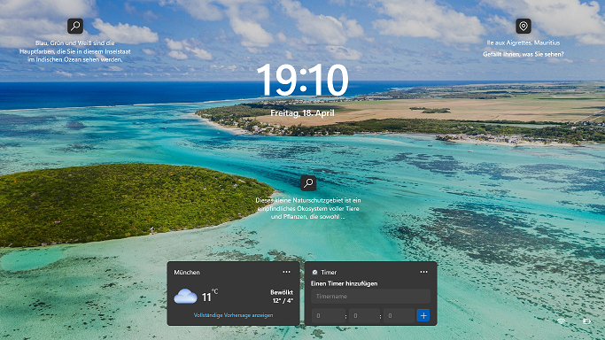Open the Wi-Fi network status icon
Screen dimensions: 605x340
[x=562, y=321]
